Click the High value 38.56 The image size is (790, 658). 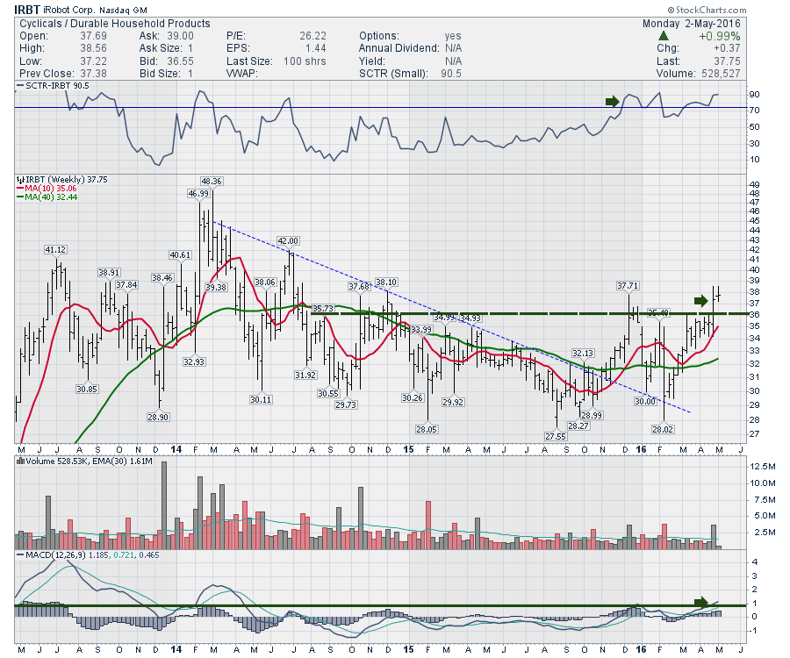pyautogui.click(x=93, y=48)
